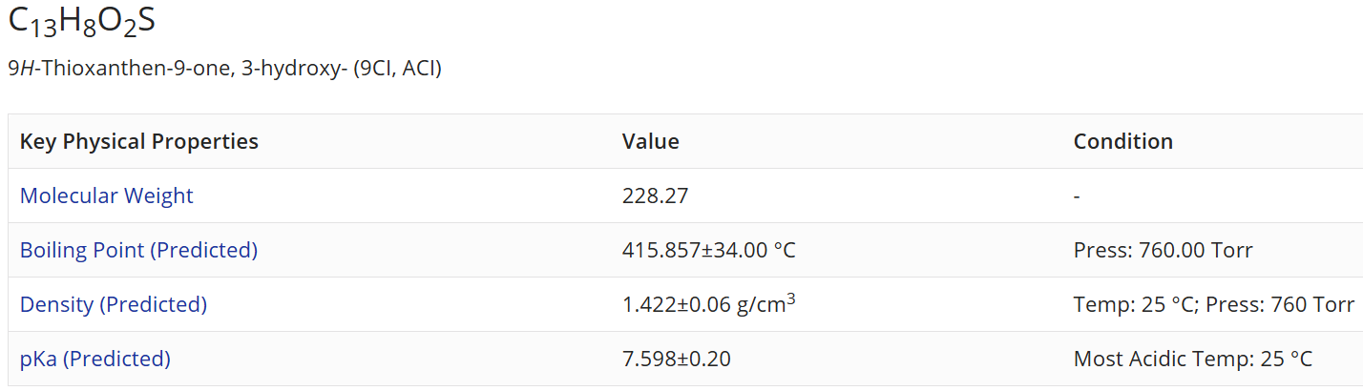Screen dimensions: 1363x391
Task: Follow the Density (Predicted) link
Action: 114,304
